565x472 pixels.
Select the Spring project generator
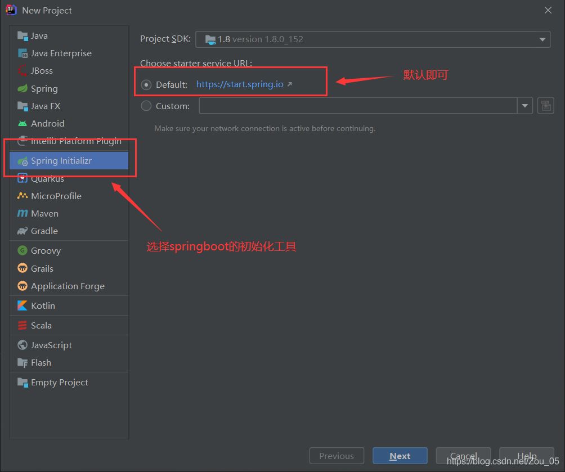pos(43,88)
